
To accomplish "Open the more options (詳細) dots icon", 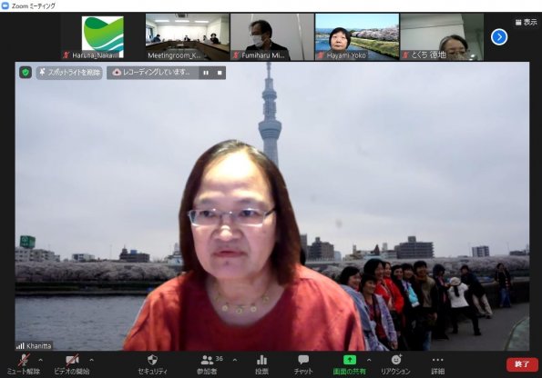I will click(437, 360).
